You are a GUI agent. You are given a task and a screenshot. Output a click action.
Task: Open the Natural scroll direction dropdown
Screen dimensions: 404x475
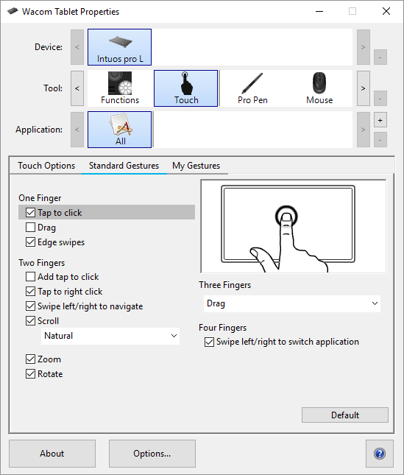(x=110, y=336)
